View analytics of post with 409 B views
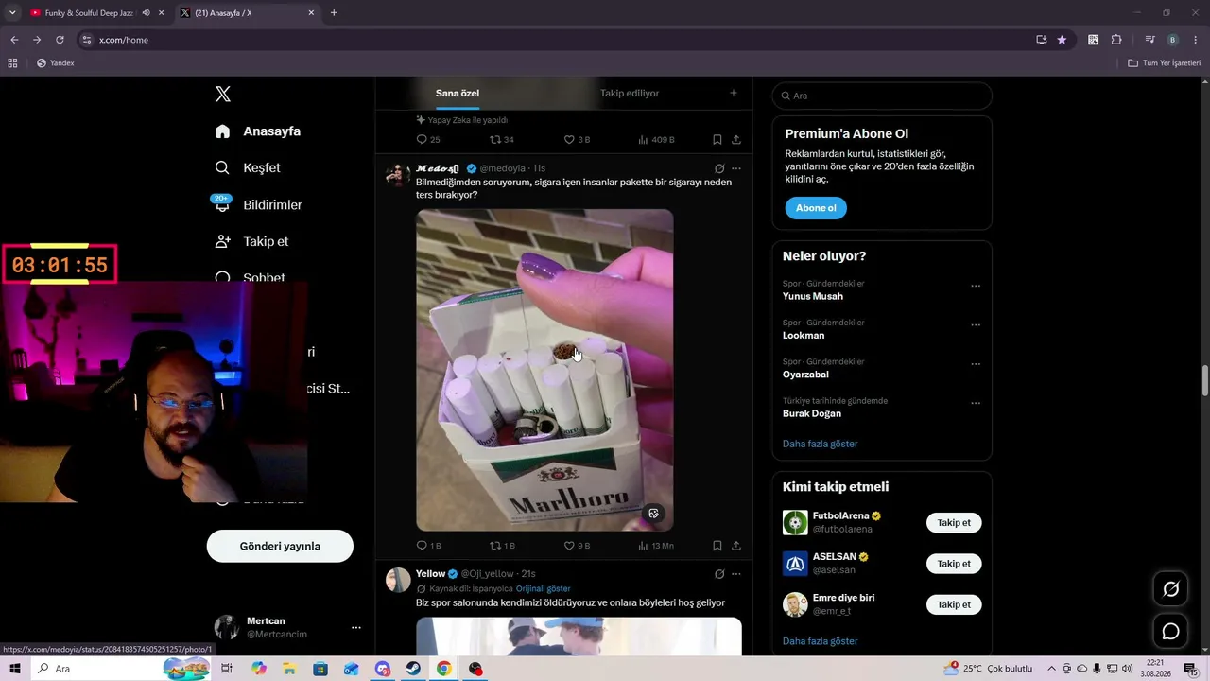Screen dimensions: 1210x681 pos(656,139)
